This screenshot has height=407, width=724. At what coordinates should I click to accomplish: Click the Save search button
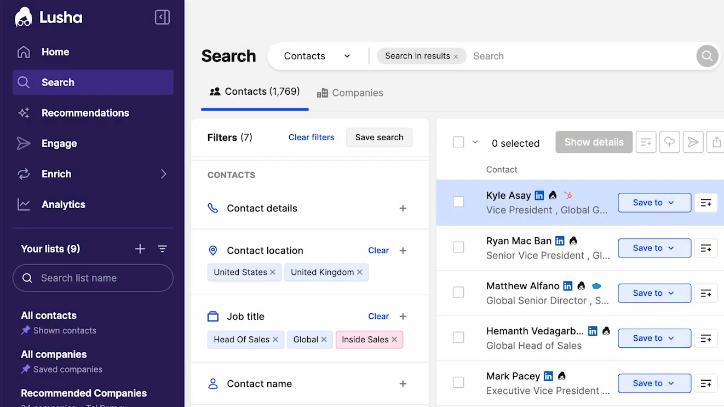pos(380,137)
